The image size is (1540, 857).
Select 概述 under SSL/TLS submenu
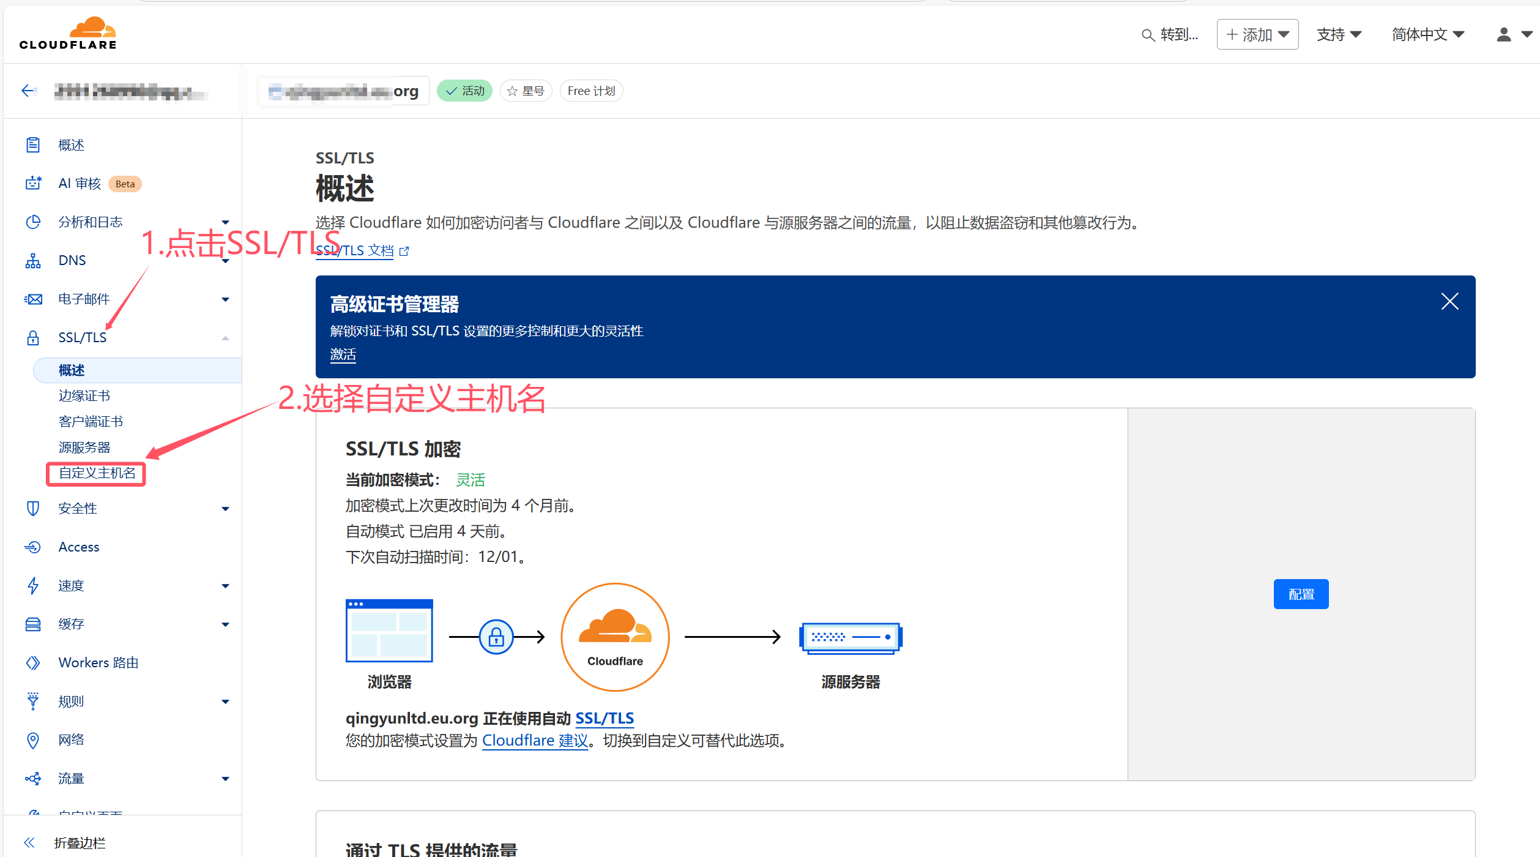(x=138, y=370)
